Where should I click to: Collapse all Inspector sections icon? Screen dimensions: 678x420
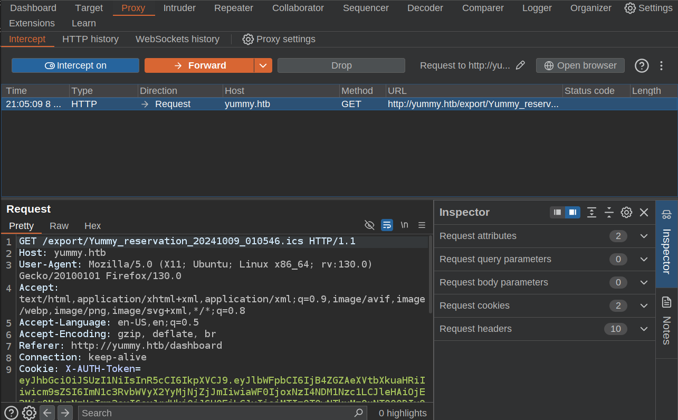tap(609, 212)
